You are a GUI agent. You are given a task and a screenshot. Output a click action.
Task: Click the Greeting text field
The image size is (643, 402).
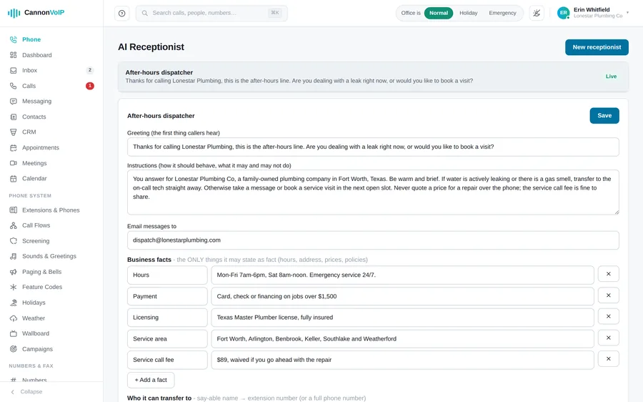pos(373,147)
